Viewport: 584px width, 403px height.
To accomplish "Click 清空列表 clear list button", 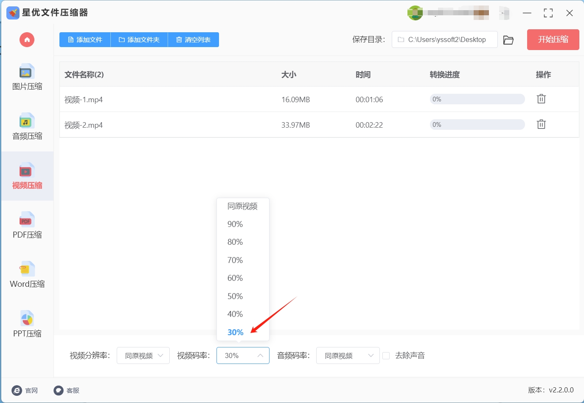I will (194, 39).
